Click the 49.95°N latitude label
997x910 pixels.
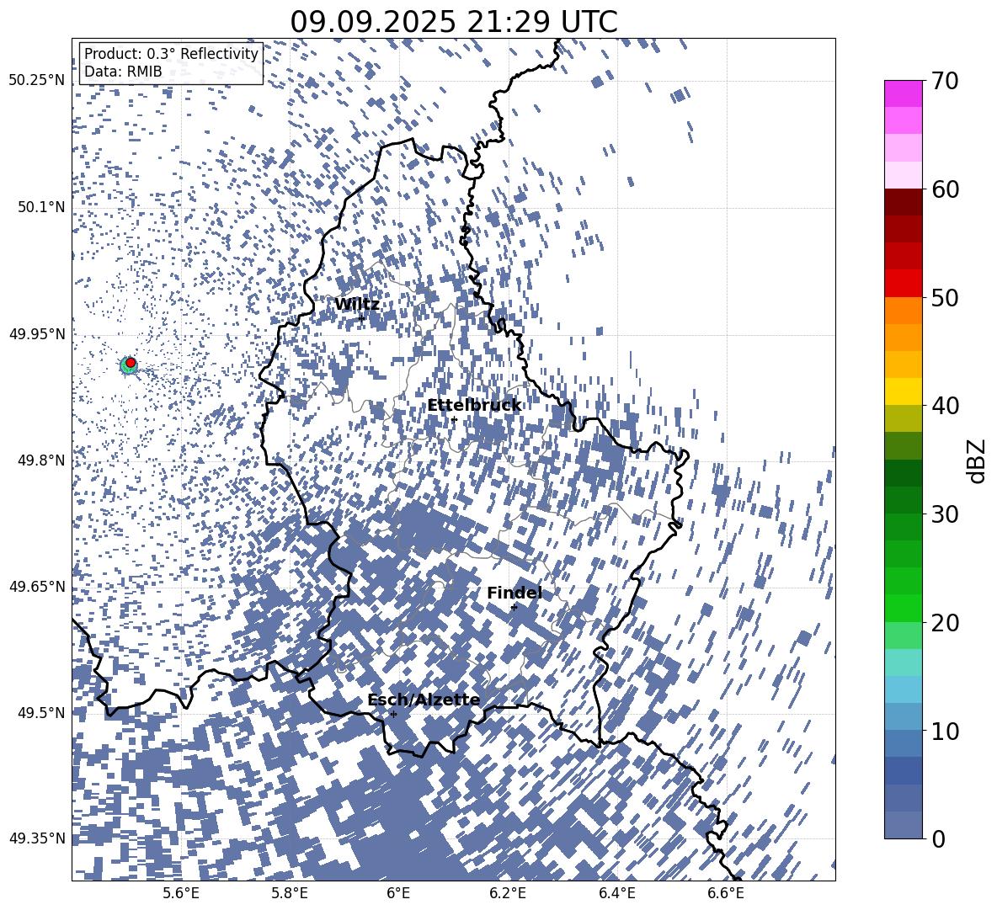click(x=37, y=333)
